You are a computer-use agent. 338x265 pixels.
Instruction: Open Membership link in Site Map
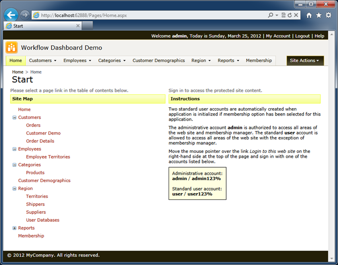click(x=31, y=236)
